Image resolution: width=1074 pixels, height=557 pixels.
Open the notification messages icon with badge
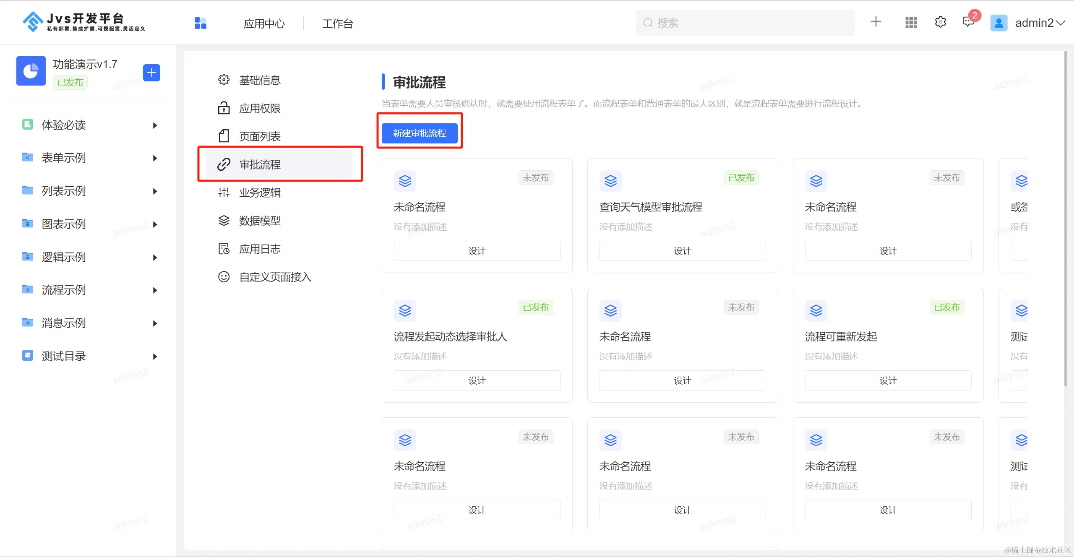click(969, 22)
